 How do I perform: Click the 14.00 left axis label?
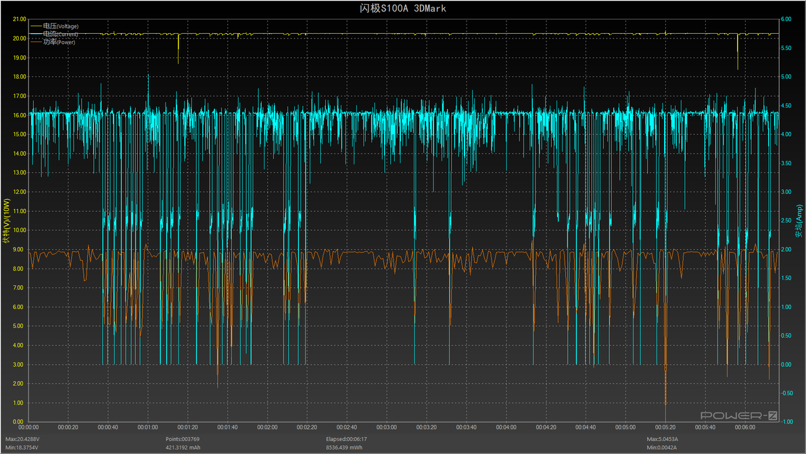pos(19,154)
